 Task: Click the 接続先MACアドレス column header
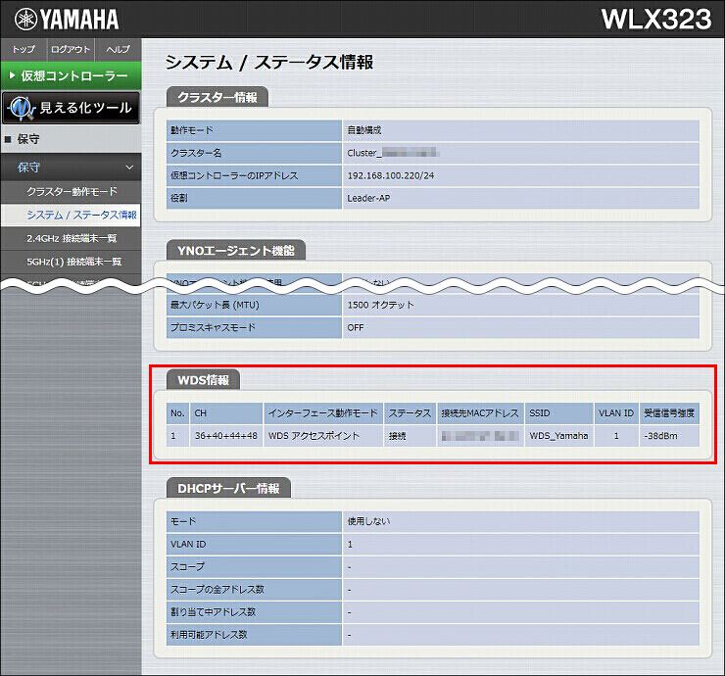(480, 413)
